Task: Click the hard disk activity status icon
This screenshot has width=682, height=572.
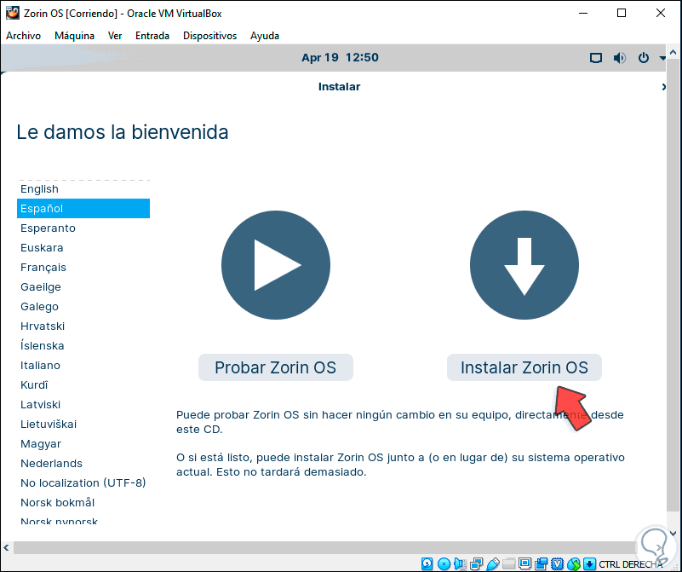Action: (427, 563)
